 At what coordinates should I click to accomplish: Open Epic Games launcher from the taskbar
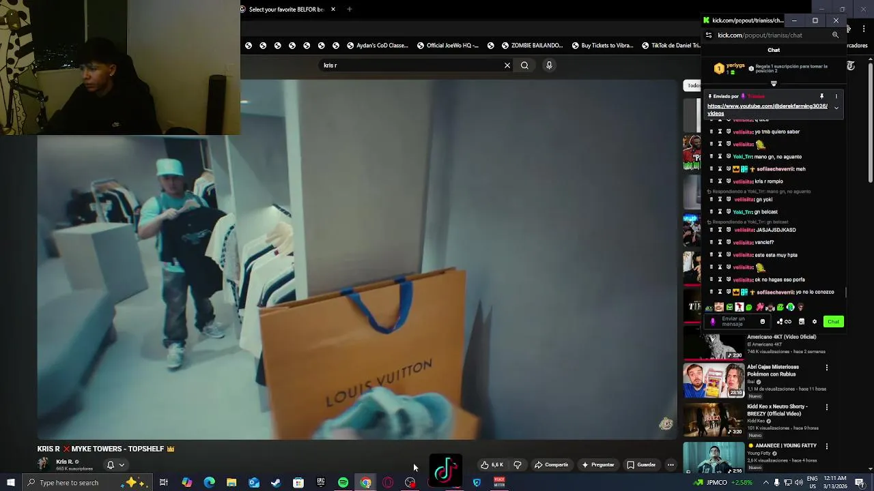(321, 483)
